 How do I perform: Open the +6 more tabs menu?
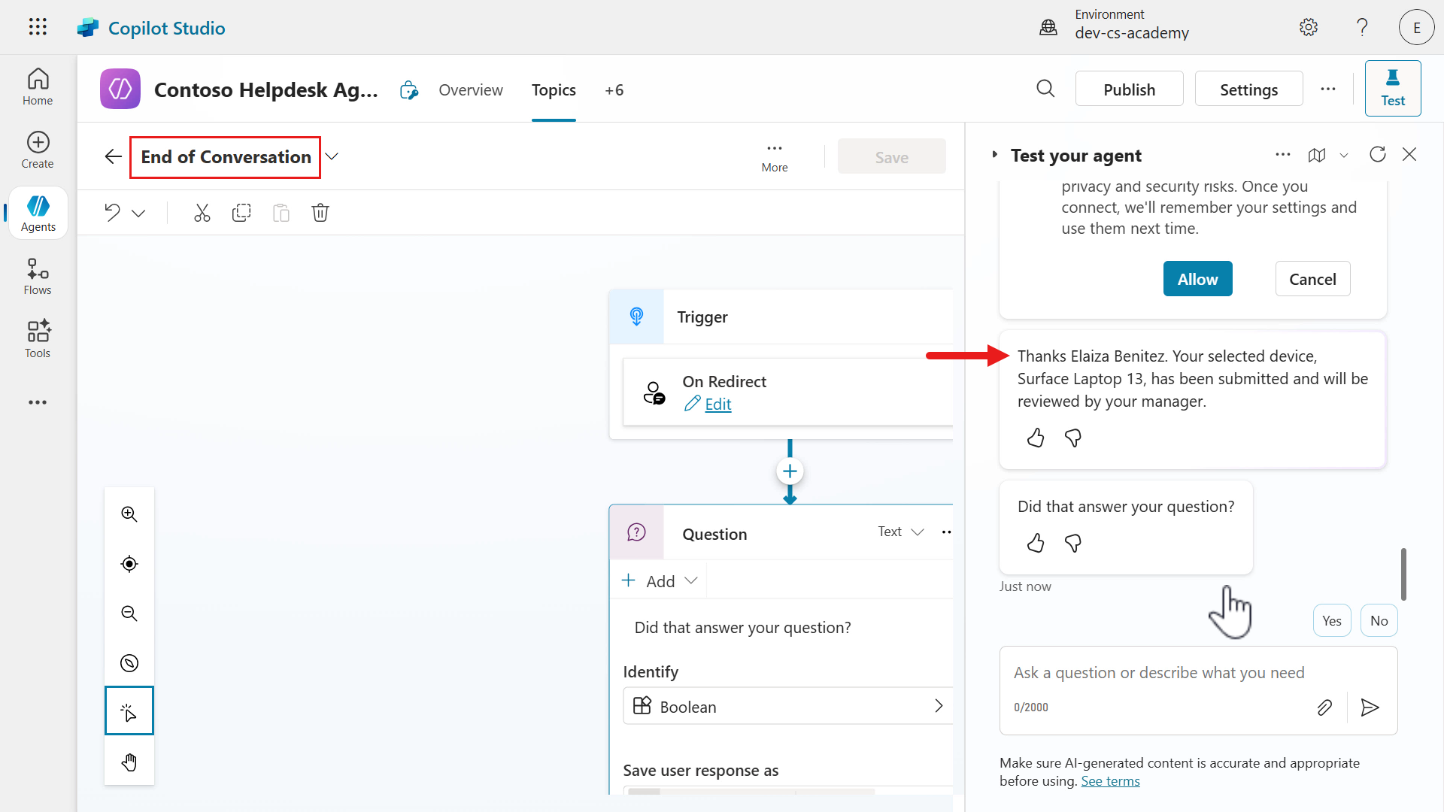(614, 90)
